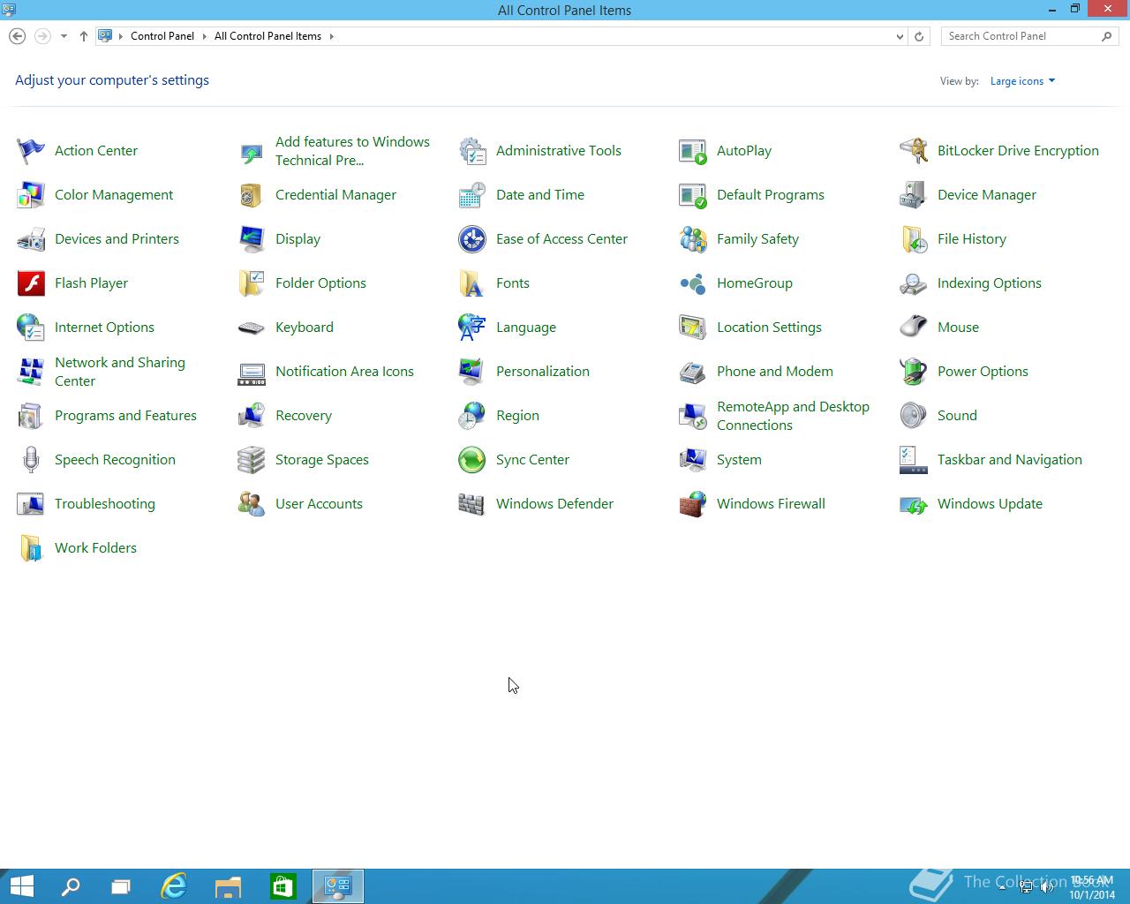The image size is (1130, 904).
Task: Expand the Control Panel breadcrumb arrow
Action: [x=204, y=36]
